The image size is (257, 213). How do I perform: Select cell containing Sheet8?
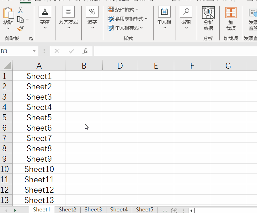39,148
